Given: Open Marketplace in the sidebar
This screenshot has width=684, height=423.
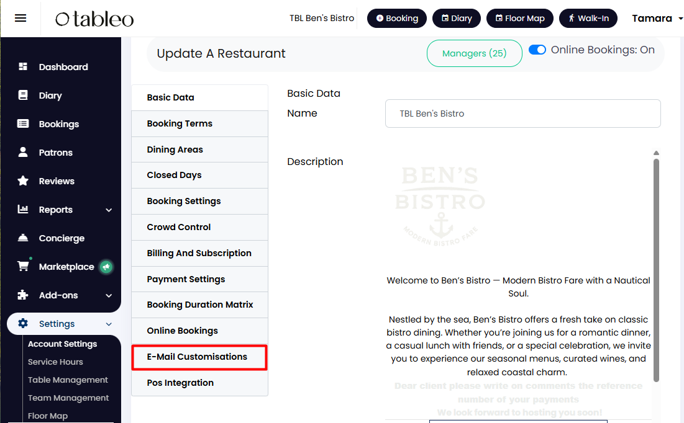Looking at the screenshot, I should pos(66,267).
